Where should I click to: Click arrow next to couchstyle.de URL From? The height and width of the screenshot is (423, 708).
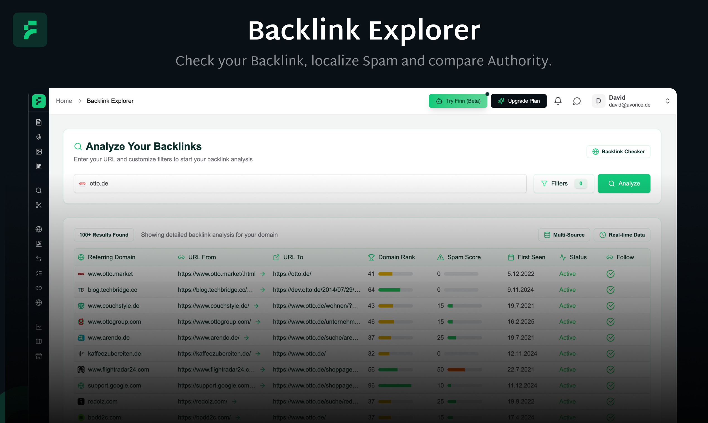click(x=256, y=306)
